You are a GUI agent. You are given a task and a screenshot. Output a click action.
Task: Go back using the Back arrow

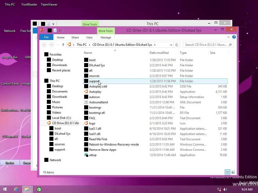[x=44, y=45]
